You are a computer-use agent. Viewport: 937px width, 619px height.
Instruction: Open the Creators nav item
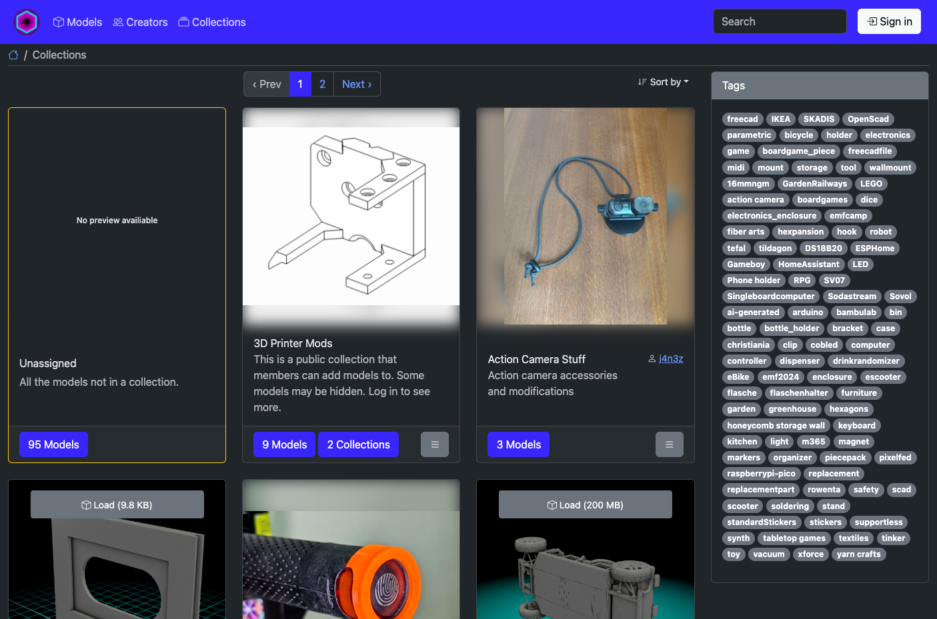coord(140,22)
